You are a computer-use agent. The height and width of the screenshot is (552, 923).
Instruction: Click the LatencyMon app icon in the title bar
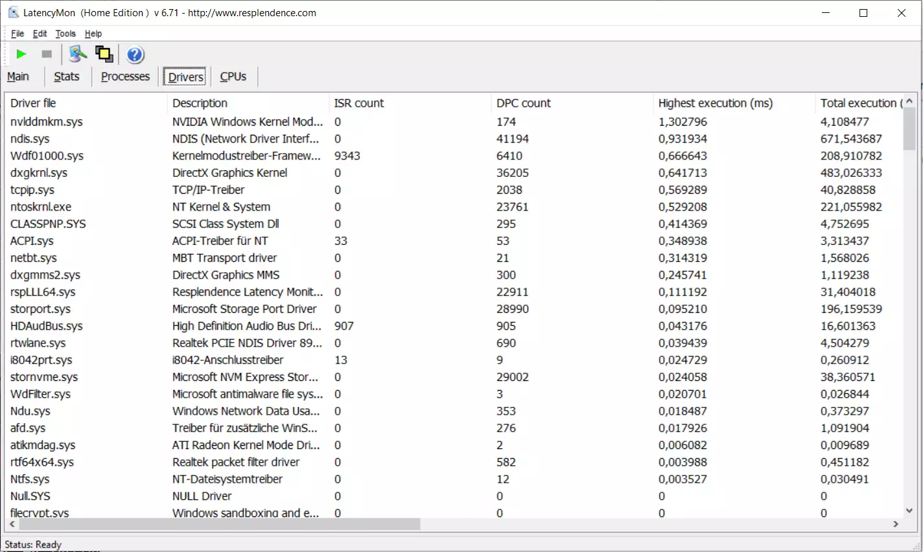[13, 12]
